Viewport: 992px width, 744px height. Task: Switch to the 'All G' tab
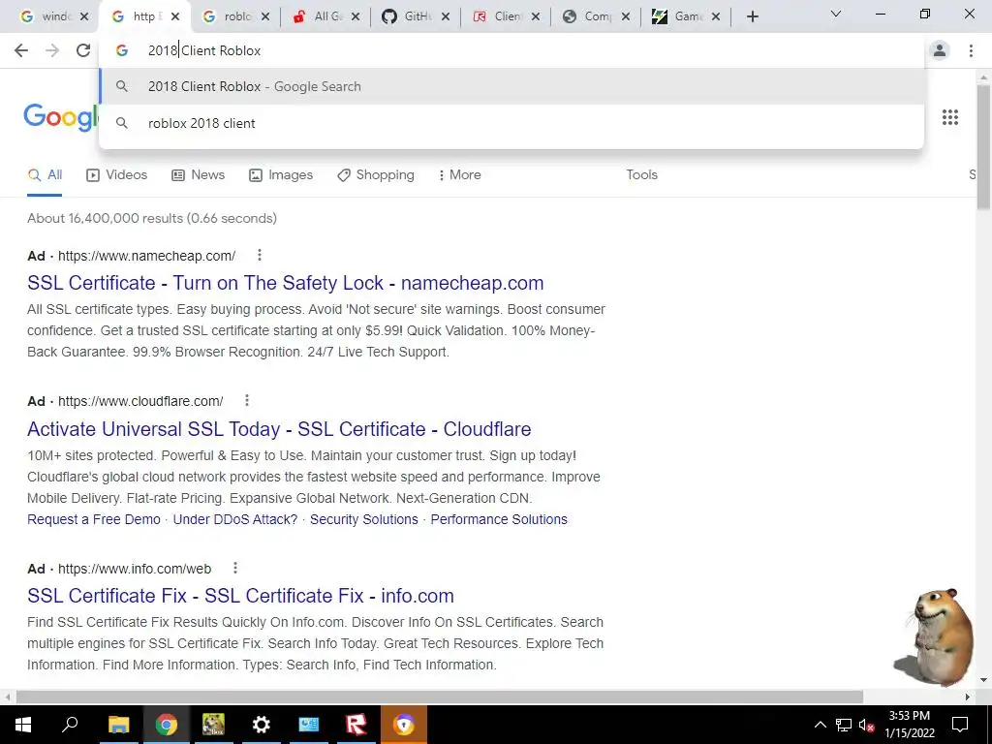320,17
